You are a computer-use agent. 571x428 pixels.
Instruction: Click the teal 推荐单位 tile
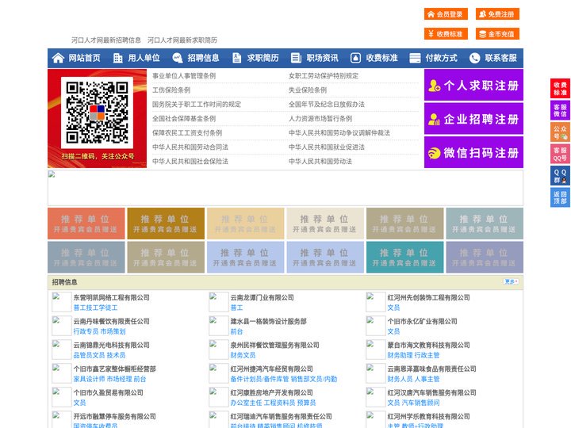pos(404,257)
